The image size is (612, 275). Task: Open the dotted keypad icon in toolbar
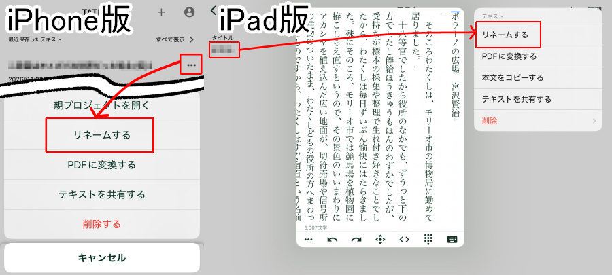428,239
